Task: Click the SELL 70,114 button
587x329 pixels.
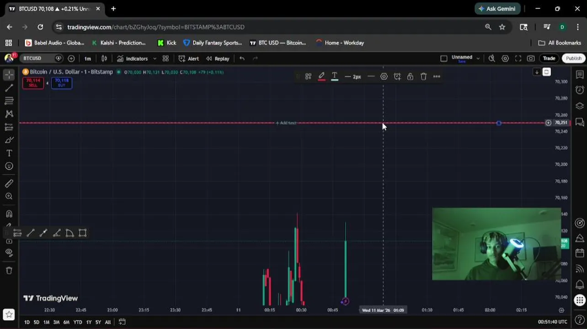Action: click(x=33, y=83)
